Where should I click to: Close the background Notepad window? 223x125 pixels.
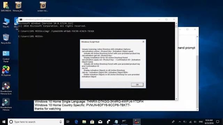point(195,29)
